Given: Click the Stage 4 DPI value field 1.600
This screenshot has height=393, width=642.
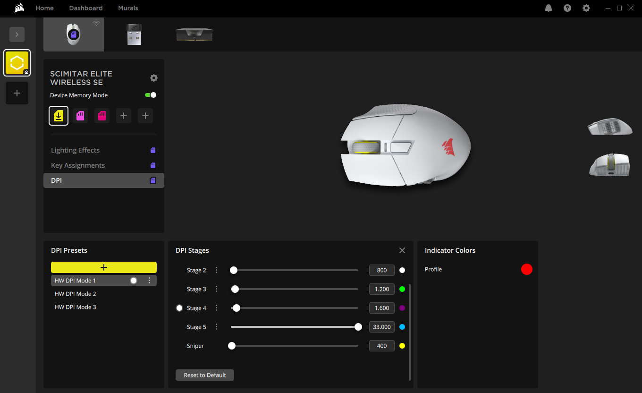Looking at the screenshot, I should tap(382, 308).
